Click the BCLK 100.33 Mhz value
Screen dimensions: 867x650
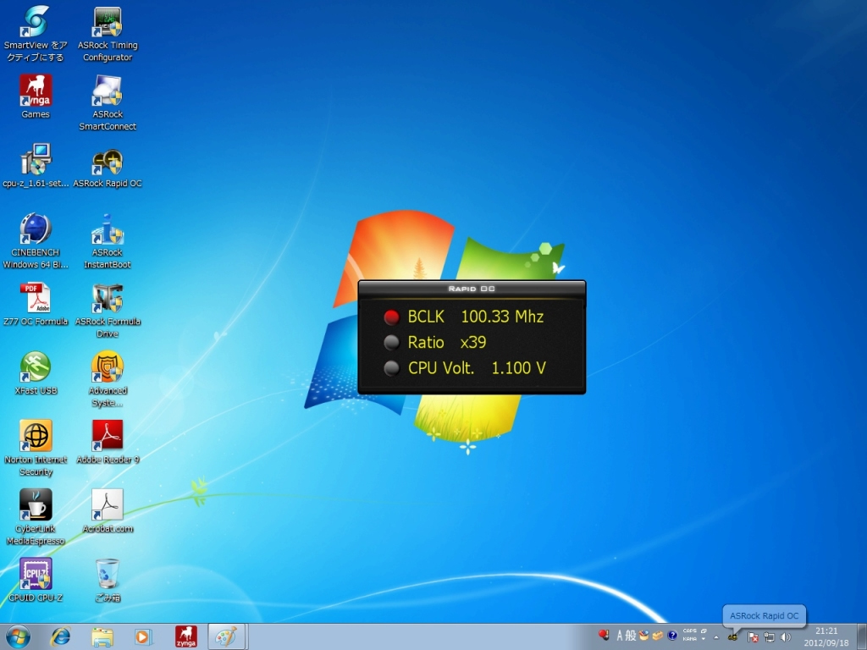[x=502, y=317]
